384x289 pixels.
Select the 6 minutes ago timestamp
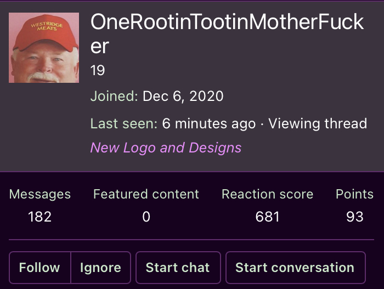click(x=209, y=123)
